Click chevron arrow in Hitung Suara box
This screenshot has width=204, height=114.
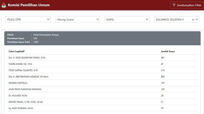[x=98, y=19]
